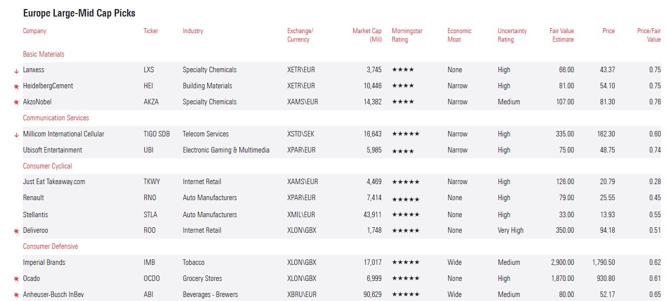Select the STLA ticker for Stellantis

tap(150, 215)
